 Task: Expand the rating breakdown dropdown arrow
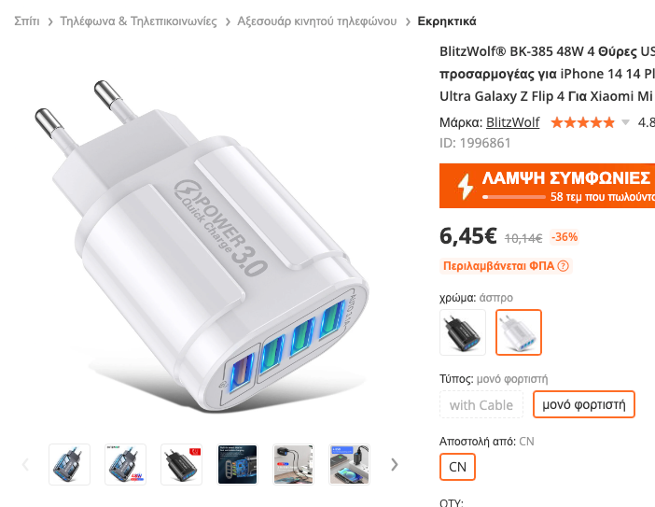[x=625, y=122]
